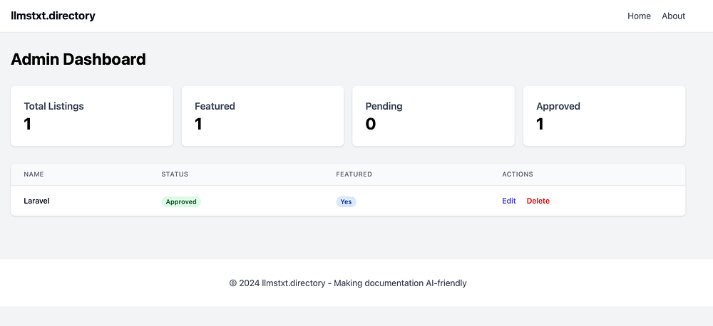Screen dimensions: 713x326
Task: Click the Total Listings count number
Action: tap(28, 125)
